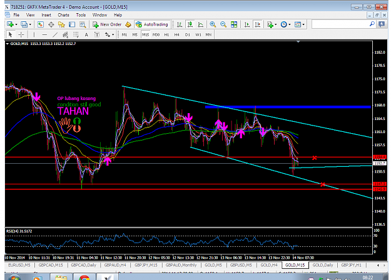
Task: Open the Charts menu
Action: tap(63, 15)
